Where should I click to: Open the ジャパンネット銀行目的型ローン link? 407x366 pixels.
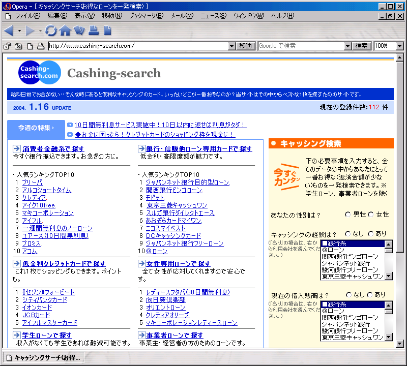[x=188, y=182]
